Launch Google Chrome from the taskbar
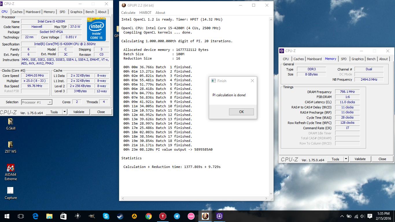Viewport: 395px width, 222px height. (x=149, y=216)
